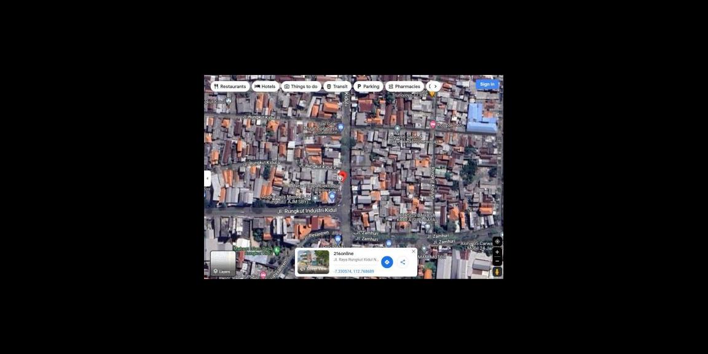Screen dimensions: 708x354
Task: Click the coordinates -7.330574, 112.768689 link
Action: pos(354,271)
